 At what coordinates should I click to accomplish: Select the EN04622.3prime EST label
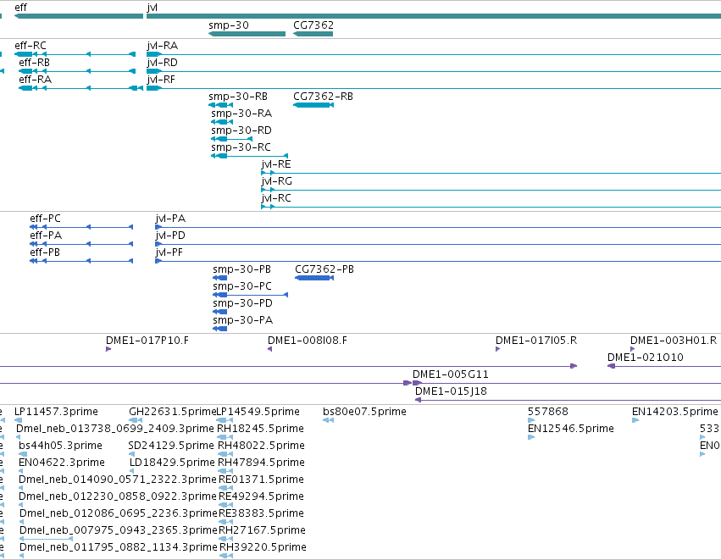62,463
